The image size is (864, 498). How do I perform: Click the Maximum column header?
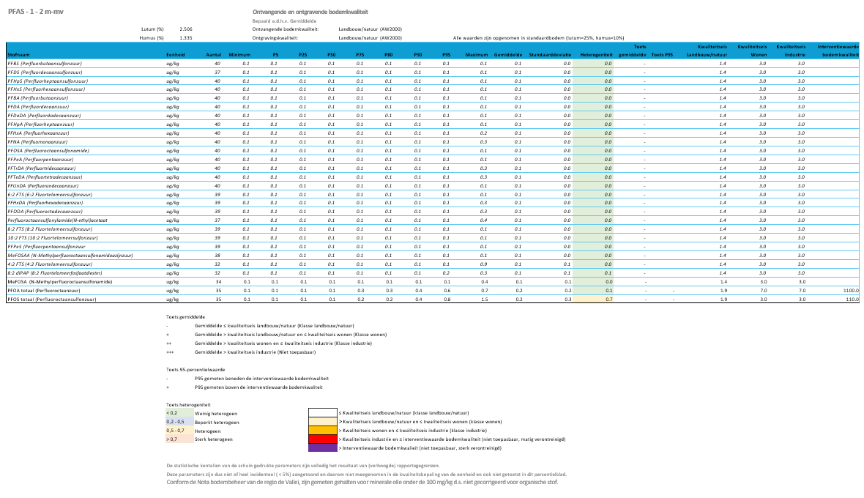click(476, 55)
